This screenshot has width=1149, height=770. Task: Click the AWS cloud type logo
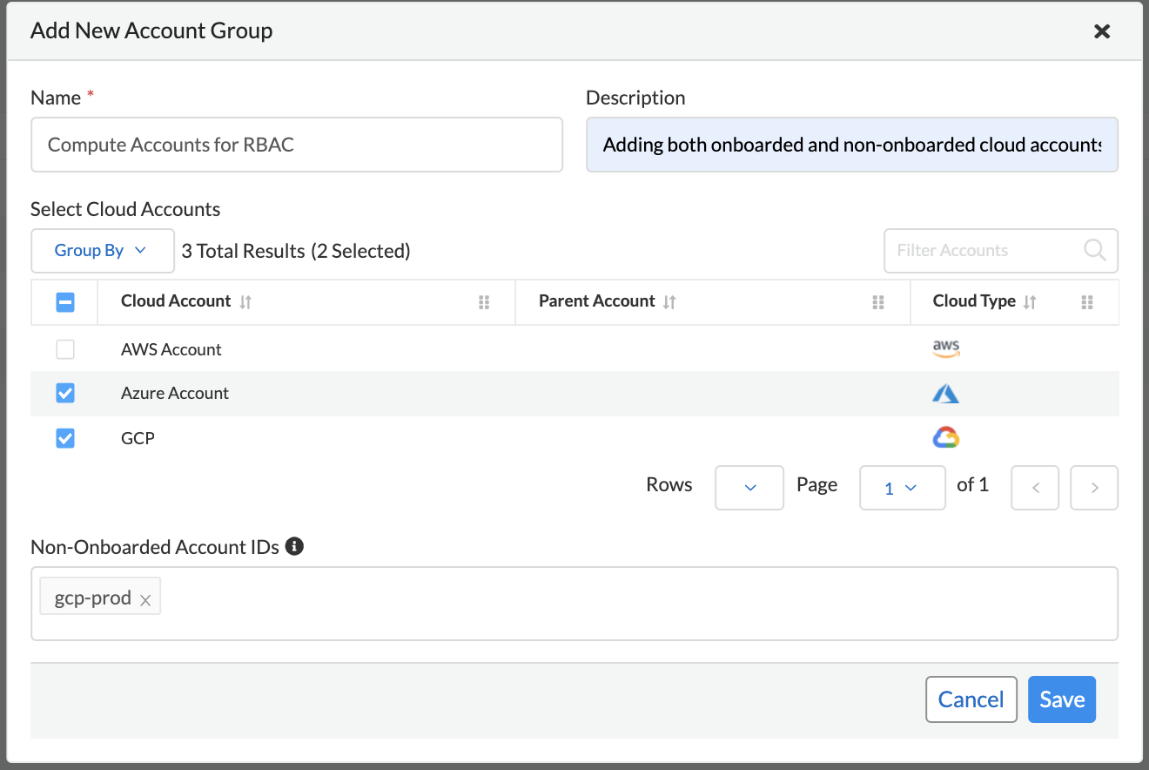coord(946,349)
